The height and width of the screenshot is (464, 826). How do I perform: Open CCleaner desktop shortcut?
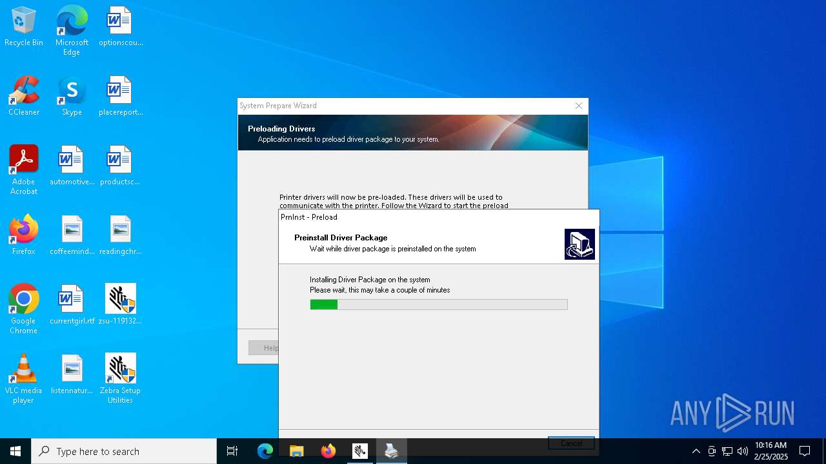click(x=24, y=97)
